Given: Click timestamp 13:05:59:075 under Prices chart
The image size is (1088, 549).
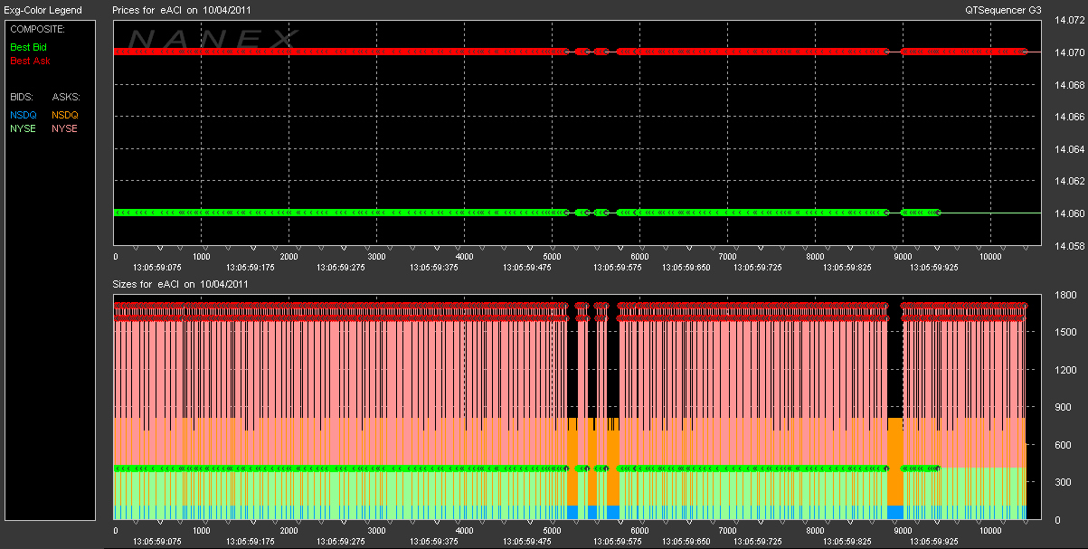Looking at the screenshot, I should (x=156, y=268).
